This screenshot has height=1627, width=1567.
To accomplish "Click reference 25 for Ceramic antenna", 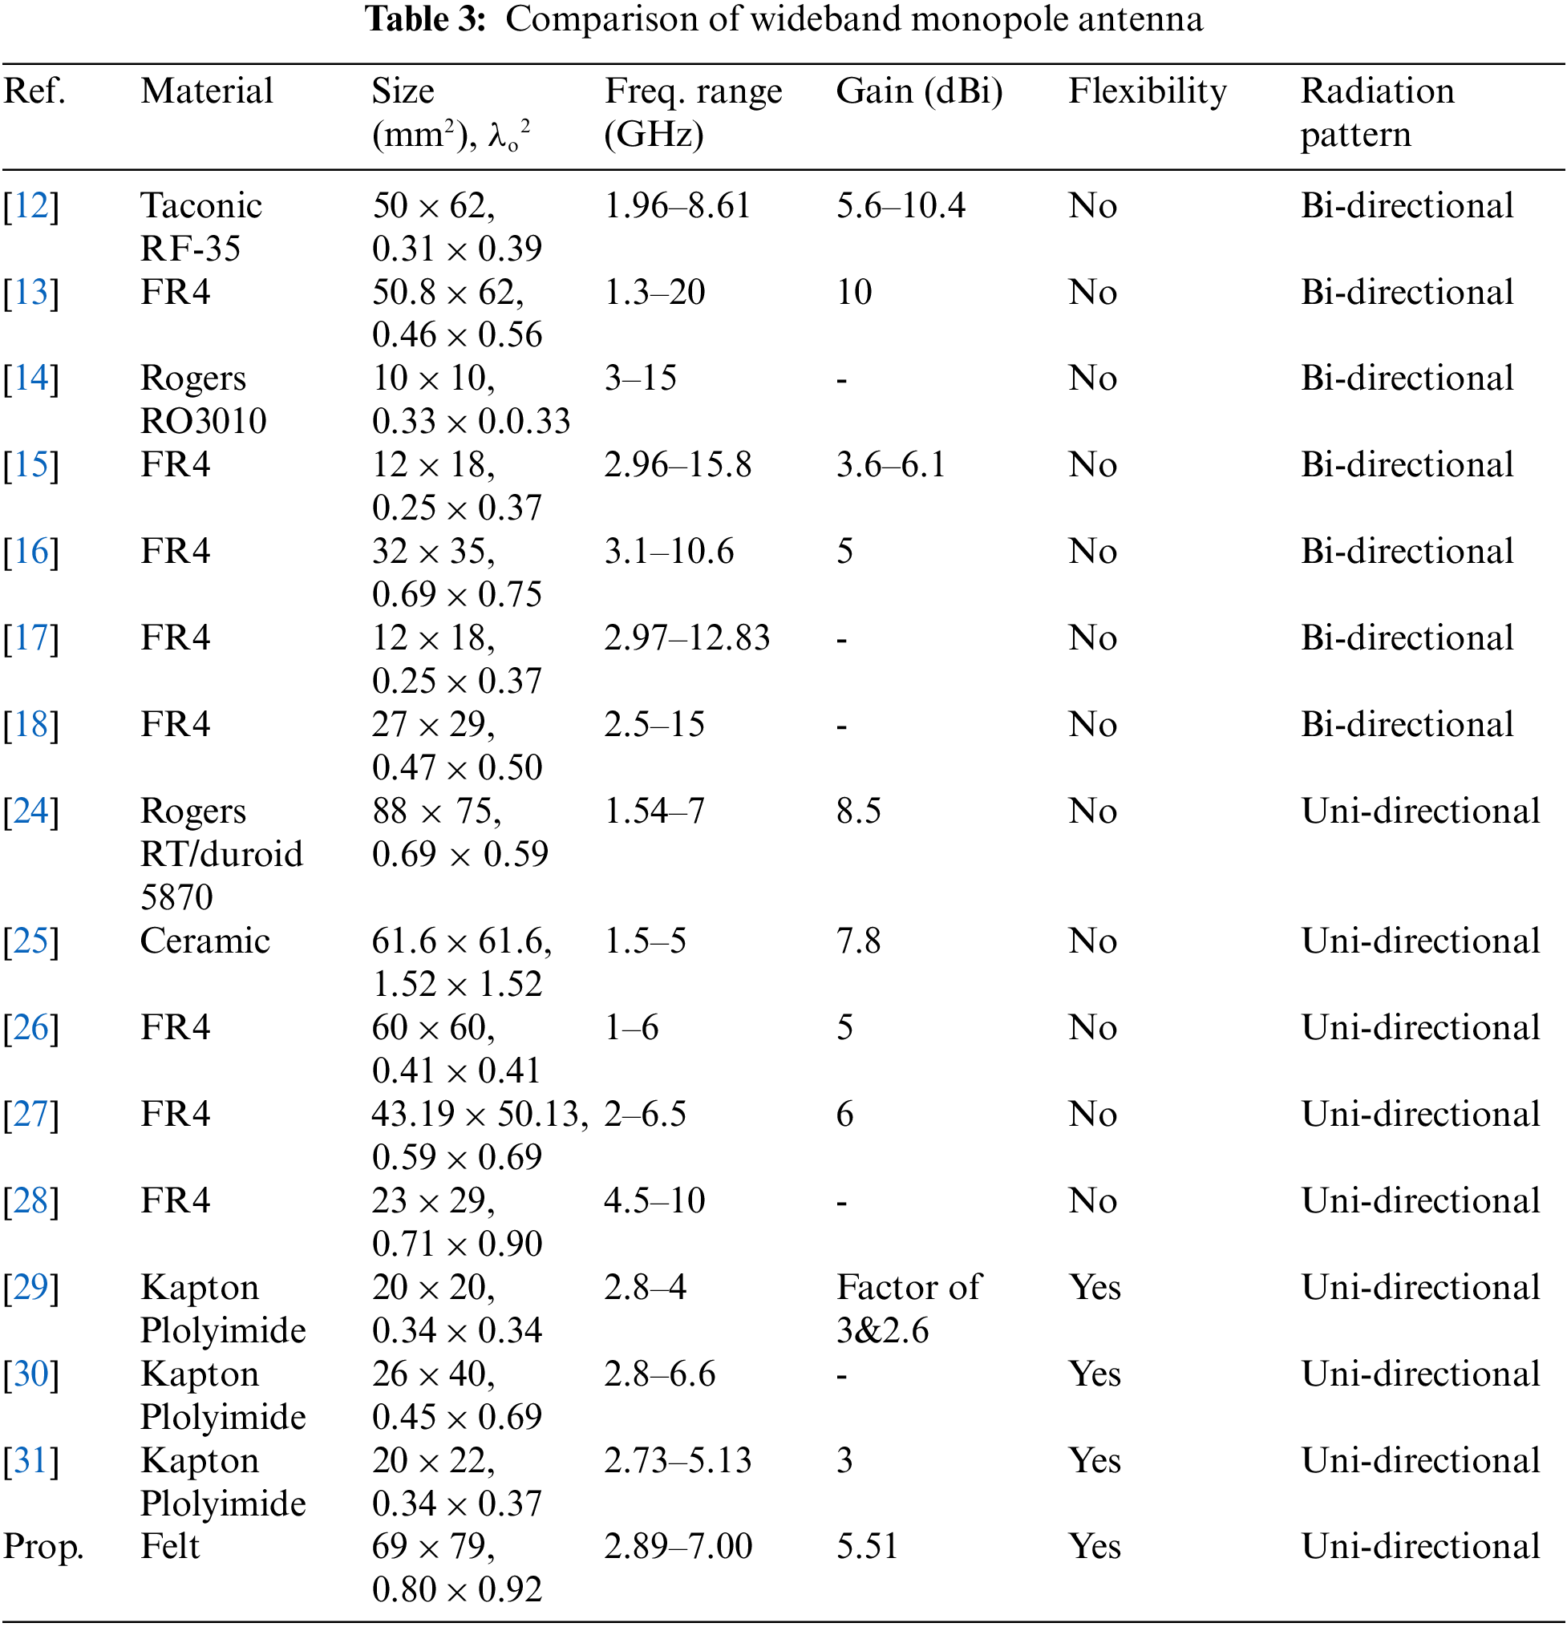I will tap(30, 941).
